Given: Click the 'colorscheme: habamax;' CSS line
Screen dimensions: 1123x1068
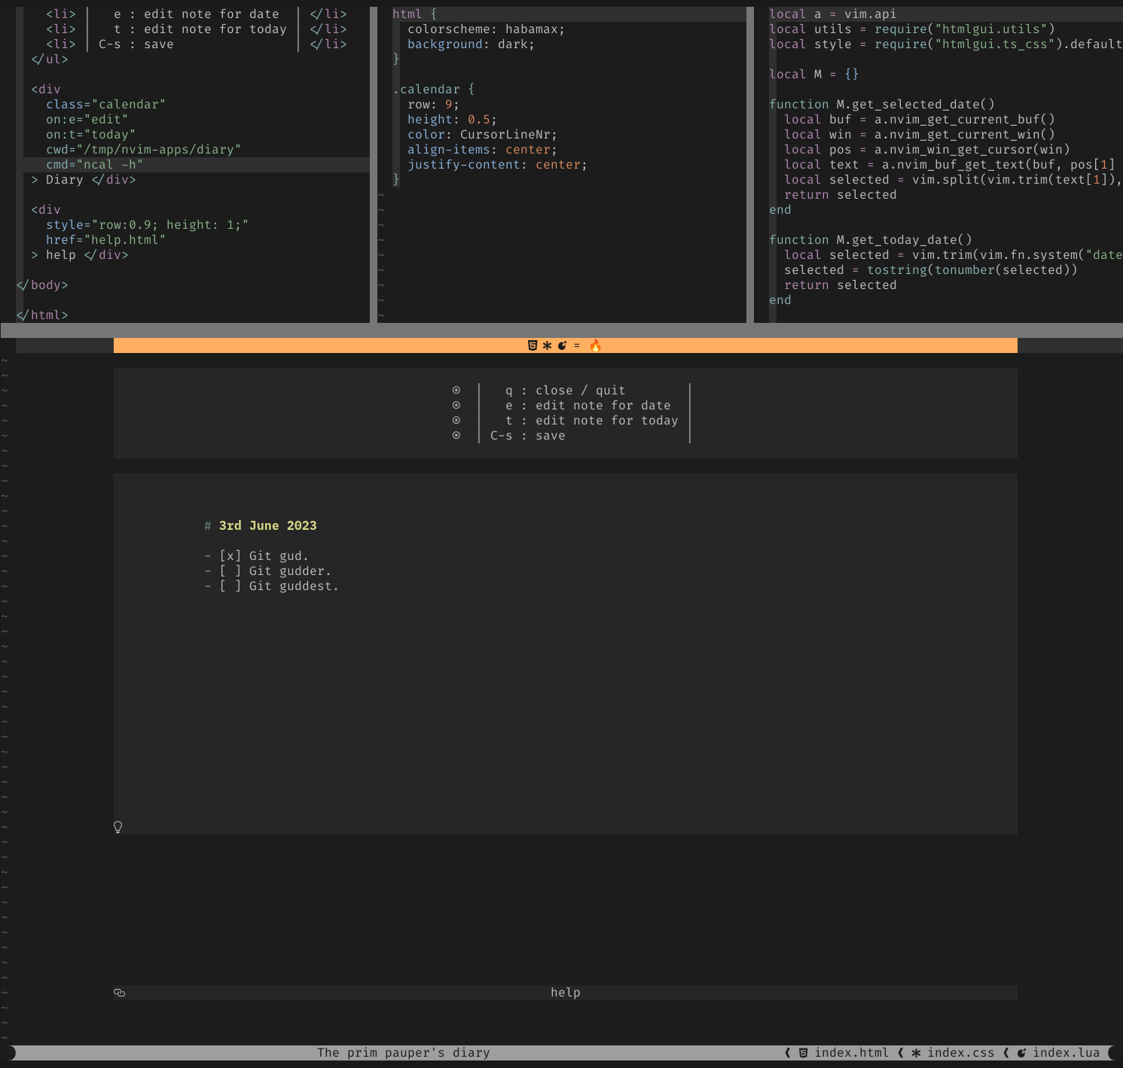Looking at the screenshot, I should [487, 29].
